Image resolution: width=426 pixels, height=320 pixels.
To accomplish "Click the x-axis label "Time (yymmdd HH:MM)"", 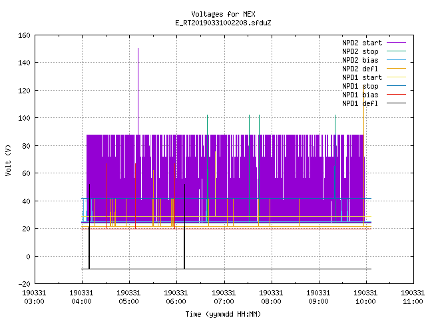I will [223, 314].
